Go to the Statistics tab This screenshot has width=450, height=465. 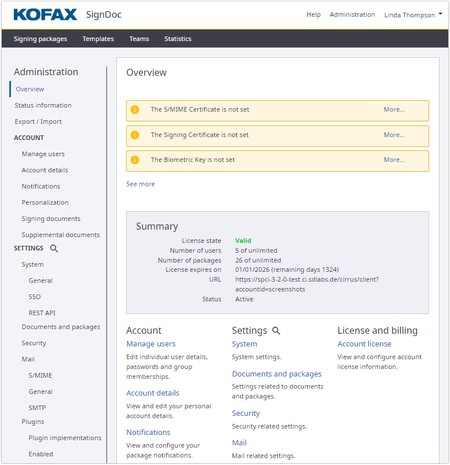tap(178, 39)
